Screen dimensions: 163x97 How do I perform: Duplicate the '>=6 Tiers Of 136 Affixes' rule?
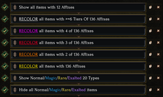click(150, 19)
